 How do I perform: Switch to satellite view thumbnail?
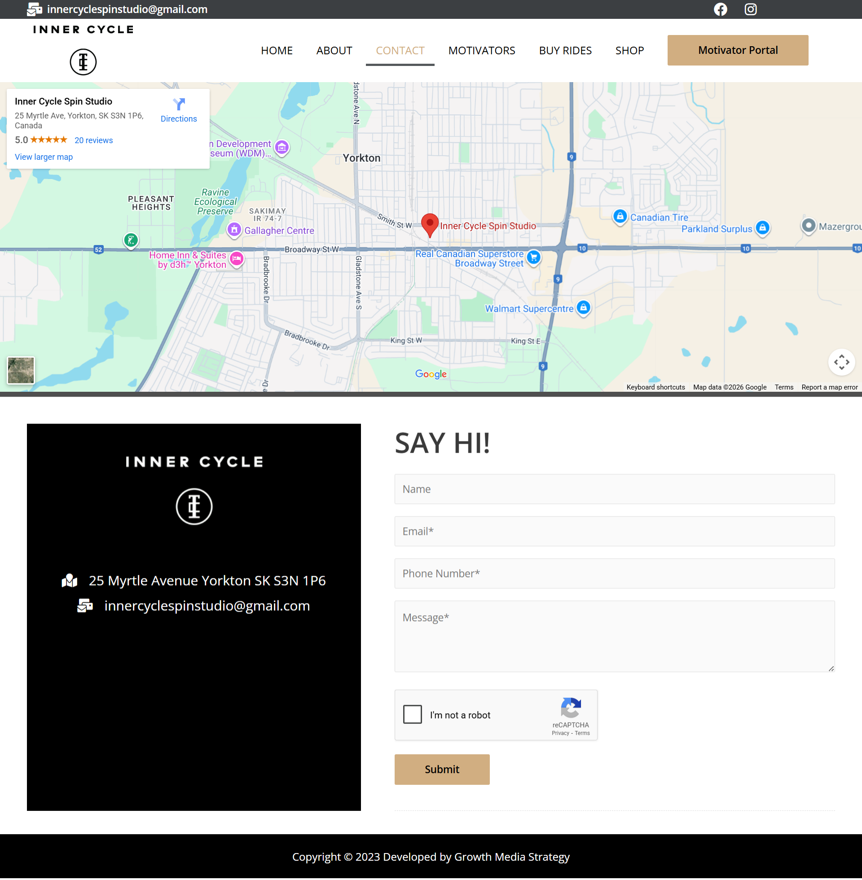pyautogui.click(x=21, y=370)
